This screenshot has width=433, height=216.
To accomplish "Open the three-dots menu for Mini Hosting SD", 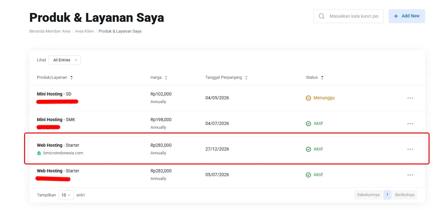I will click(410, 98).
